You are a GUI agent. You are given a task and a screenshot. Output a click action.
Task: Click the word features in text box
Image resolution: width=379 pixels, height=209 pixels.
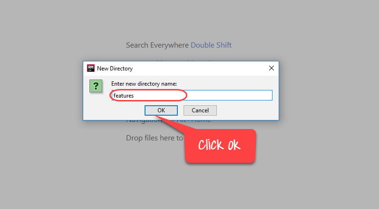pyautogui.click(x=124, y=96)
